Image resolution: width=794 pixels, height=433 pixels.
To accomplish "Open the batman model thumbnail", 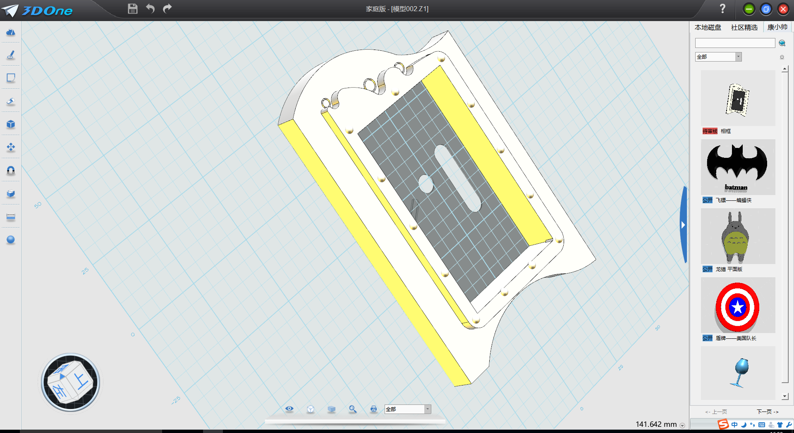I will (x=738, y=167).
